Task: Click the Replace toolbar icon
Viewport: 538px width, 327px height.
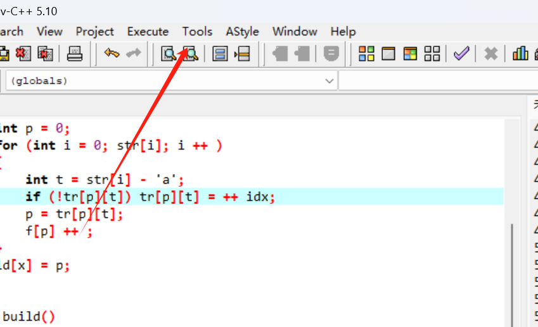Action: 190,54
